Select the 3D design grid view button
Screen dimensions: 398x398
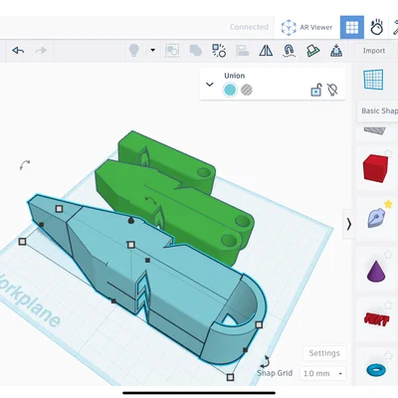click(352, 27)
